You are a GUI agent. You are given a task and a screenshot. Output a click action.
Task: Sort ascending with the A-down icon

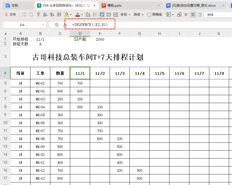pos(45,15)
